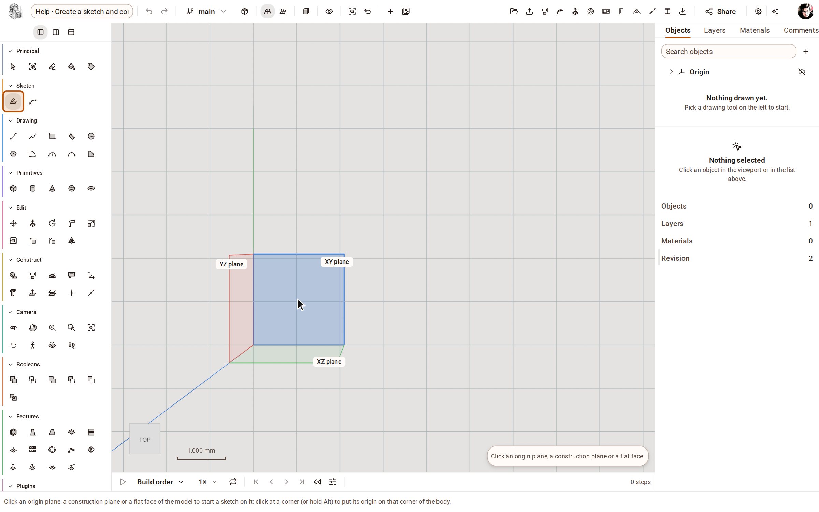Open the Comments tab
Viewport: 819px width, 512px height.
(801, 30)
